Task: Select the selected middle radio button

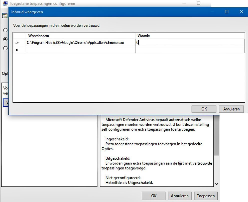Action: [x=5, y=39]
